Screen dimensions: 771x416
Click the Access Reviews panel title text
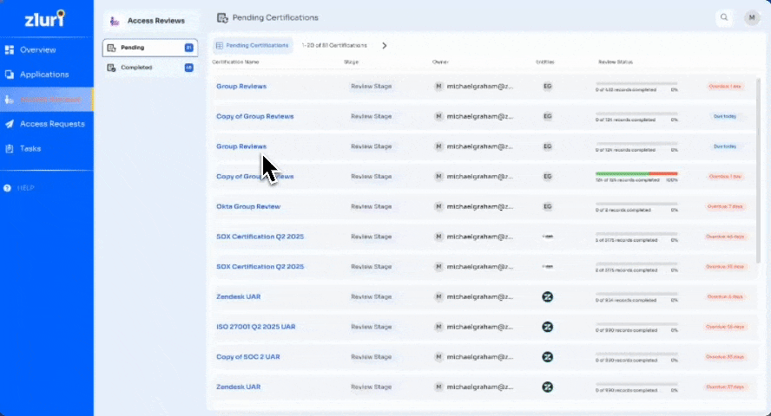156,21
